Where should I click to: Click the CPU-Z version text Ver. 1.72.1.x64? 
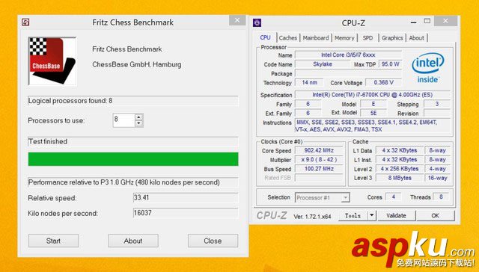click(x=312, y=217)
